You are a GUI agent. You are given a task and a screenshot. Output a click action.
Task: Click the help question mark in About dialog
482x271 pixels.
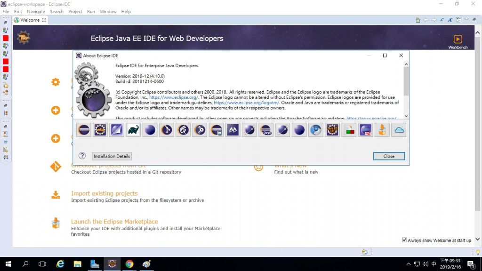pyautogui.click(x=82, y=156)
